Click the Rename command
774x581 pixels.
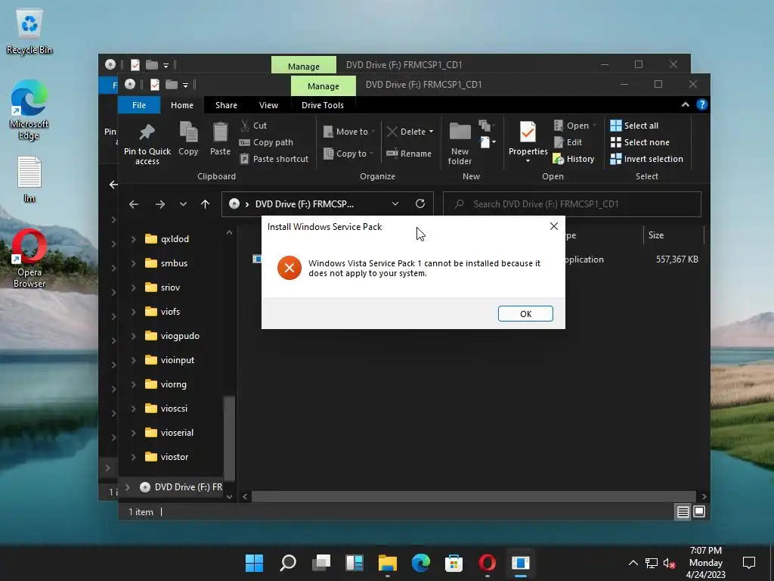pyautogui.click(x=409, y=154)
